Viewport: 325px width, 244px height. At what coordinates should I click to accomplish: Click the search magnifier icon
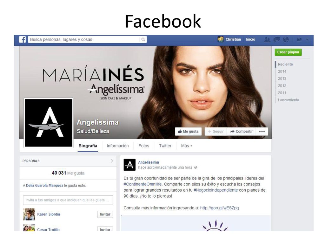click(143, 39)
